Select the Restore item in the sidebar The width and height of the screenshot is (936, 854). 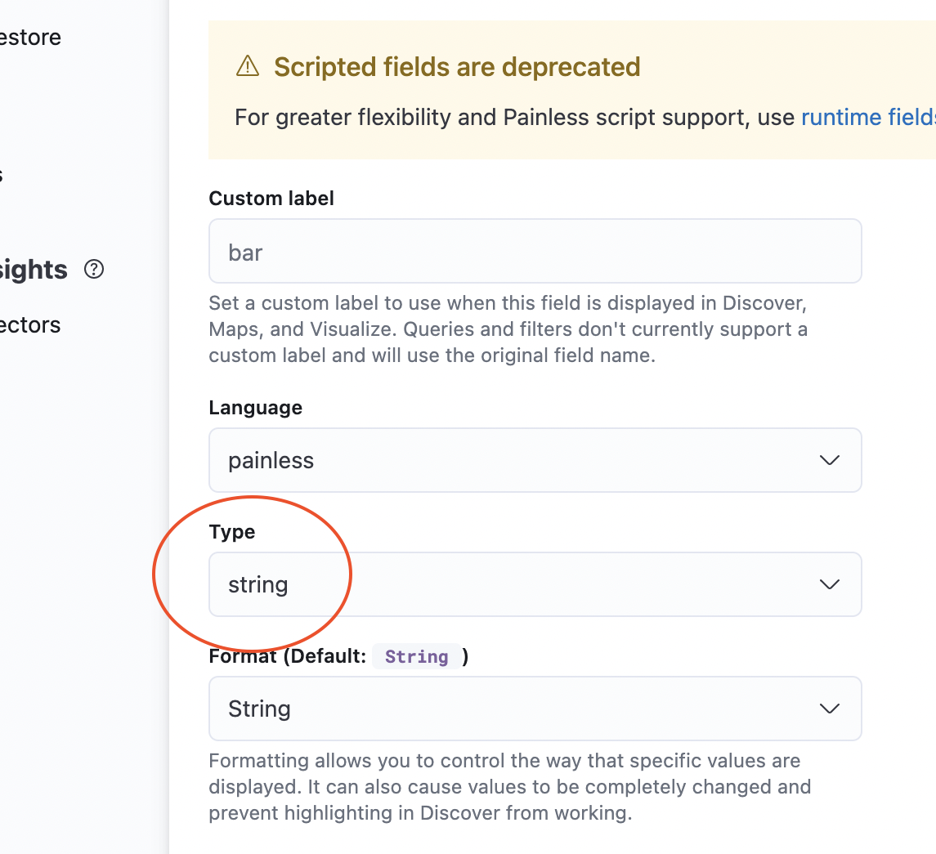coord(30,37)
